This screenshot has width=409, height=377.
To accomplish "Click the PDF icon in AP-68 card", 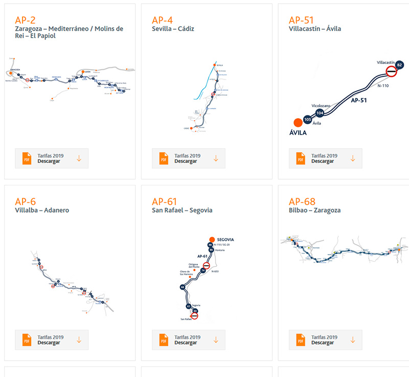I will coord(301,340).
